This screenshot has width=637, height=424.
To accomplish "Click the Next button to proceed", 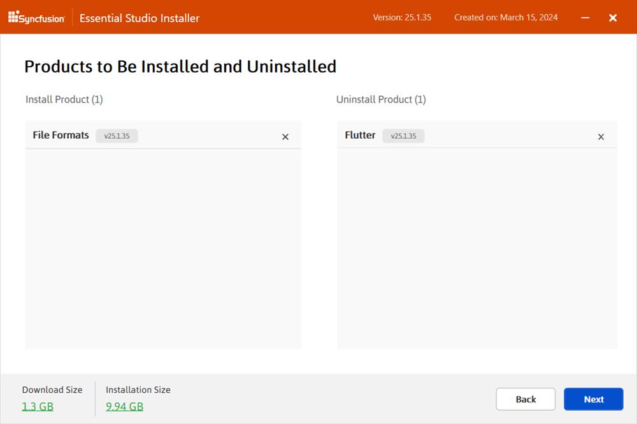I will pyautogui.click(x=594, y=399).
